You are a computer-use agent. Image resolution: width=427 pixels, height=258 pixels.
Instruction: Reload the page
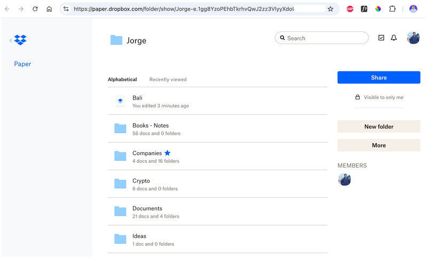tap(35, 9)
